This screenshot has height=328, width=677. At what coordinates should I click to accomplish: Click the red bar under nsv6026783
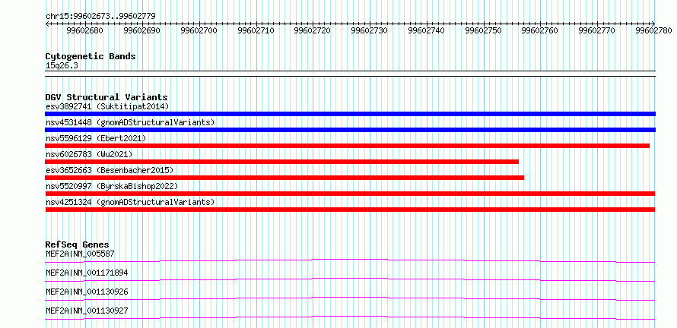tap(282, 162)
